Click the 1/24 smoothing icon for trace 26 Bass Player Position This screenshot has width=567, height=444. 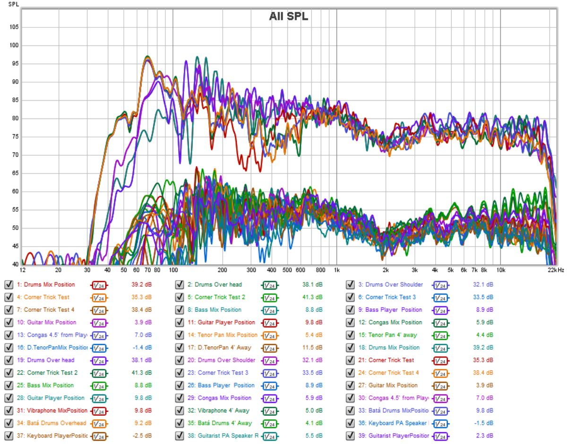270,386
